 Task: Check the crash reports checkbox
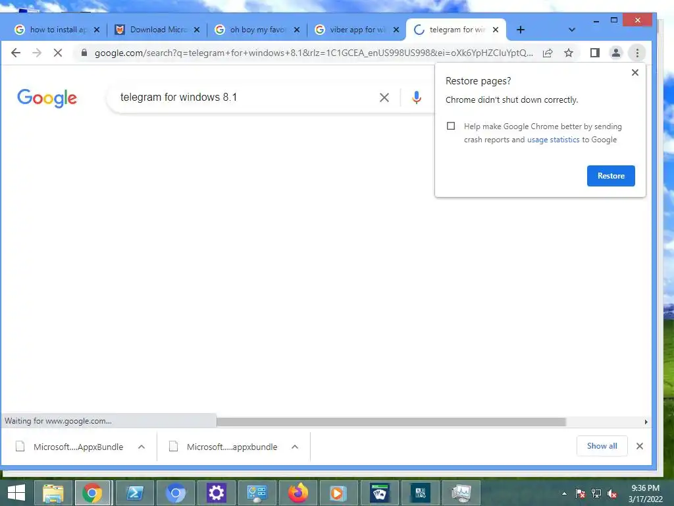click(x=450, y=126)
